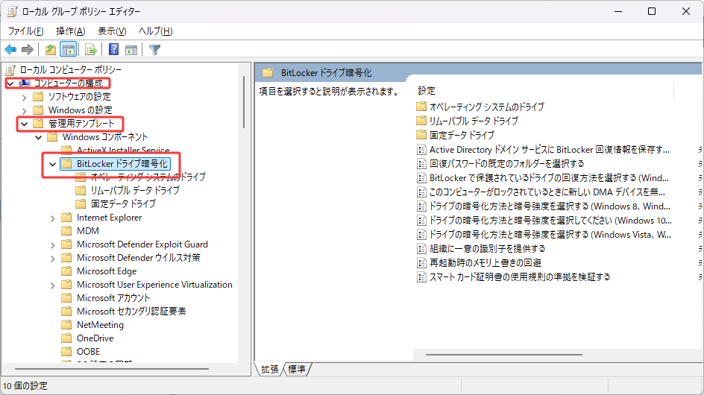Select encryption method policy for Windows Vista
Viewport: 704px width, 395px height.
point(550,234)
